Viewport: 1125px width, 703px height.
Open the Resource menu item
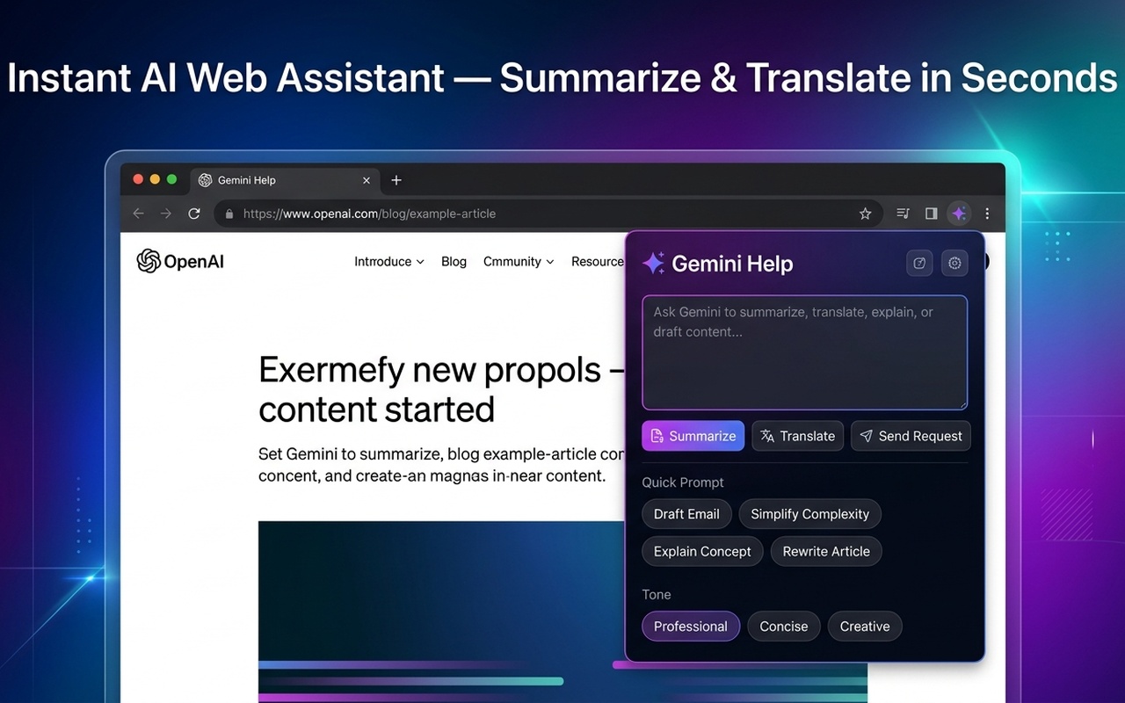click(598, 262)
